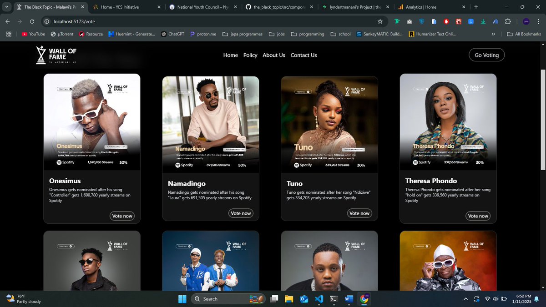Vote now for Namadingo
This screenshot has height=307, width=546.
click(241, 213)
